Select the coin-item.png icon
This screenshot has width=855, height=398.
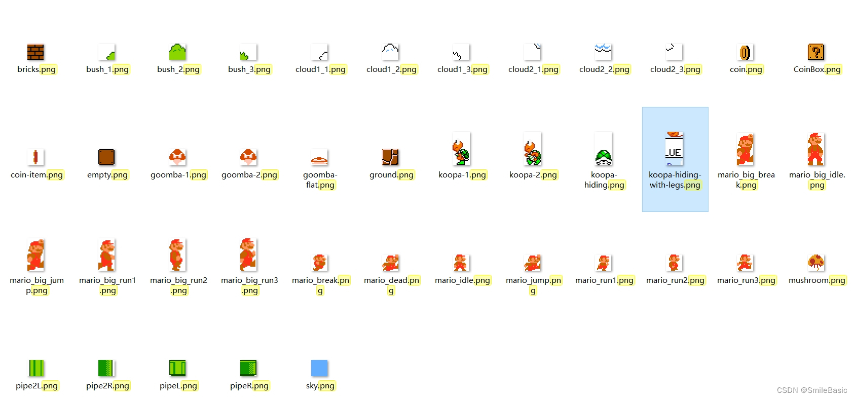click(35, 157)
